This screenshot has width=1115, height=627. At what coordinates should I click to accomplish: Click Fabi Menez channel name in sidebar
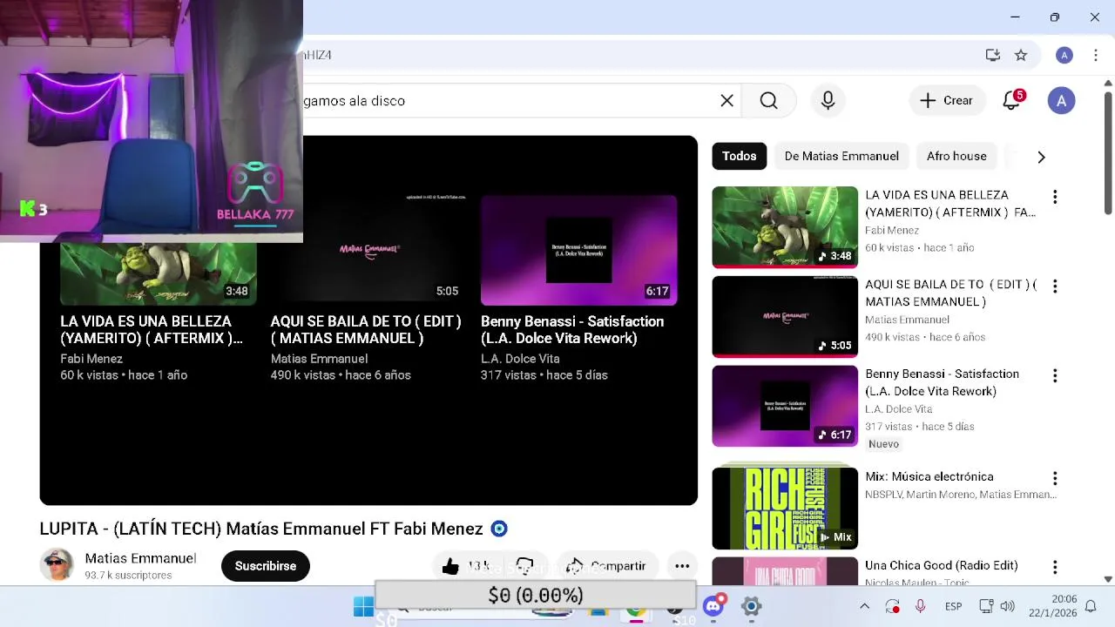point(892,230)
